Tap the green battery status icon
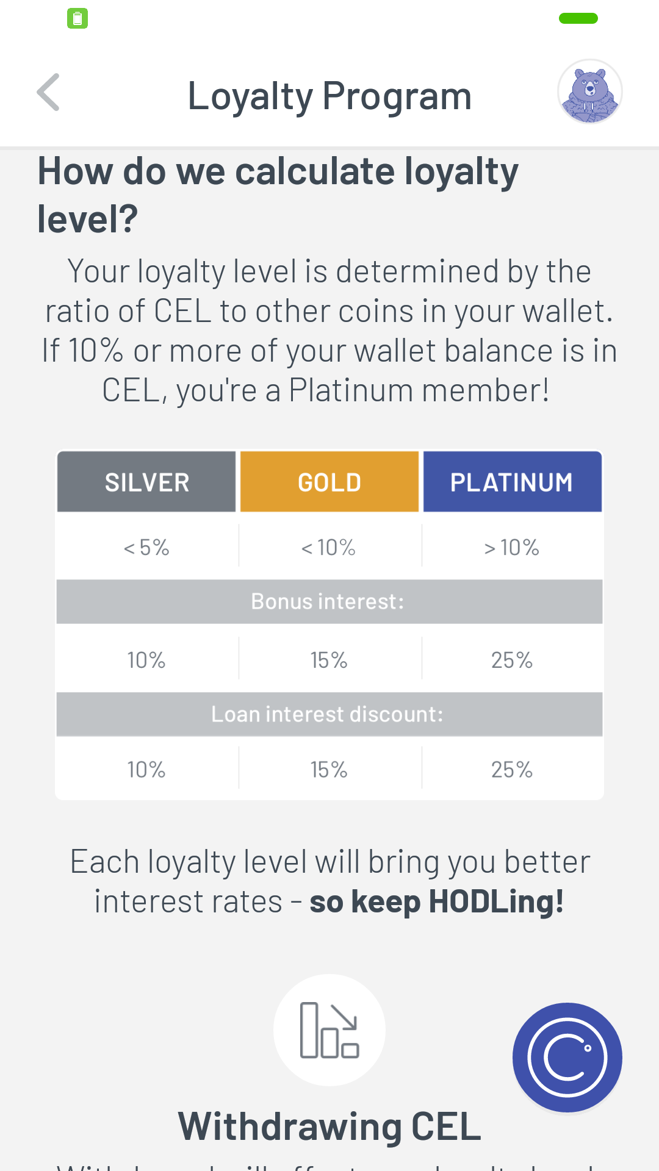This screenshot has width=659, height=1171. (x=77, y=18)
